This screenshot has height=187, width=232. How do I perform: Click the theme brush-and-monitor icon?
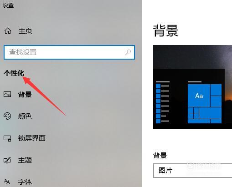click(x=7, y=160)
